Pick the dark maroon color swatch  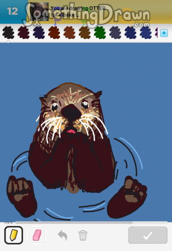point(24,33)
